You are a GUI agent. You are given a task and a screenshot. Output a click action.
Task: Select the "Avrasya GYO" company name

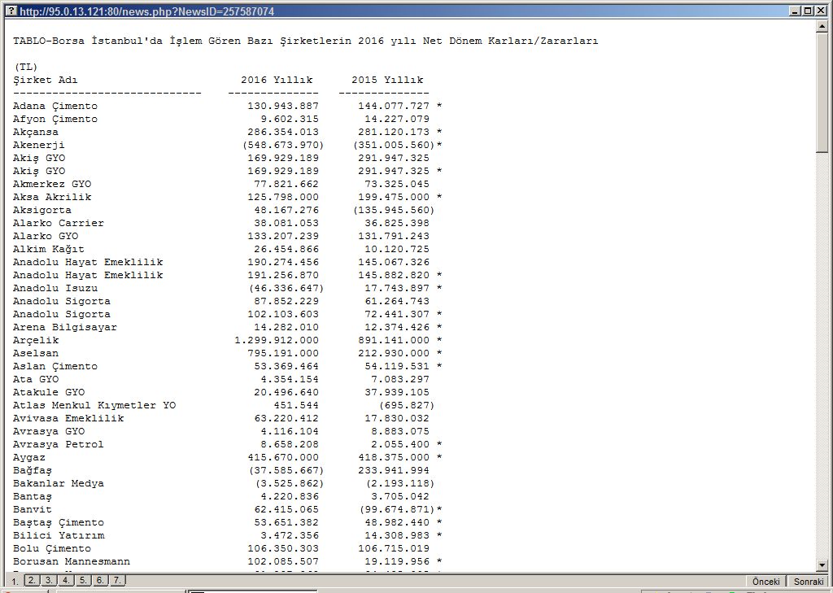coord(48,431)
